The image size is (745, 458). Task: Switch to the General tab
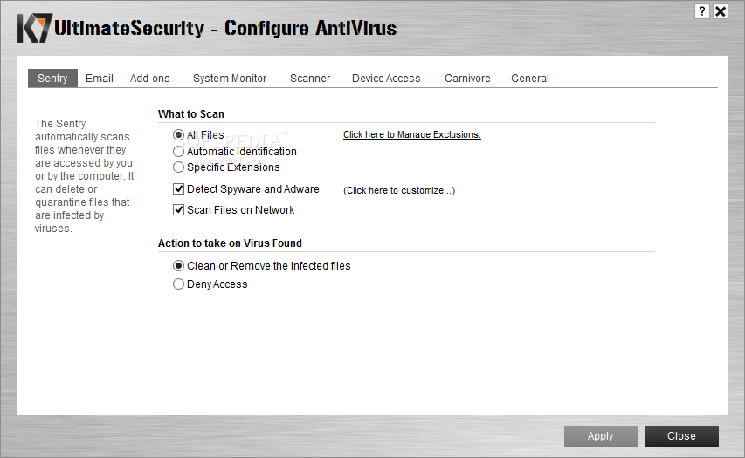(530, 79)
